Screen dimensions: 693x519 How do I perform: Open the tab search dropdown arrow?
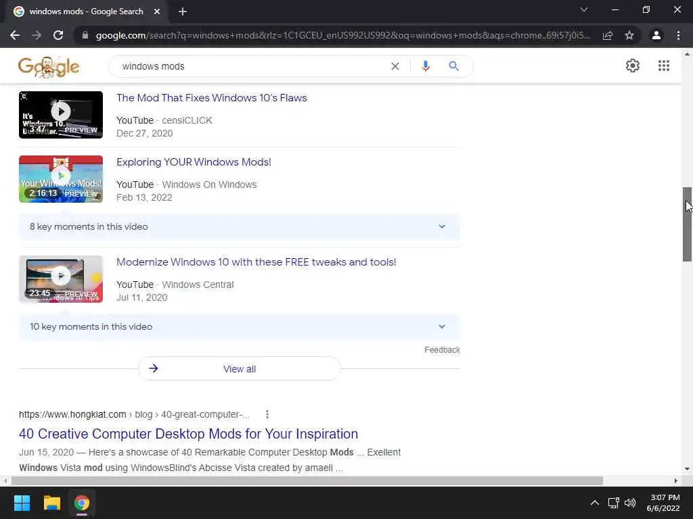point(584,9)
